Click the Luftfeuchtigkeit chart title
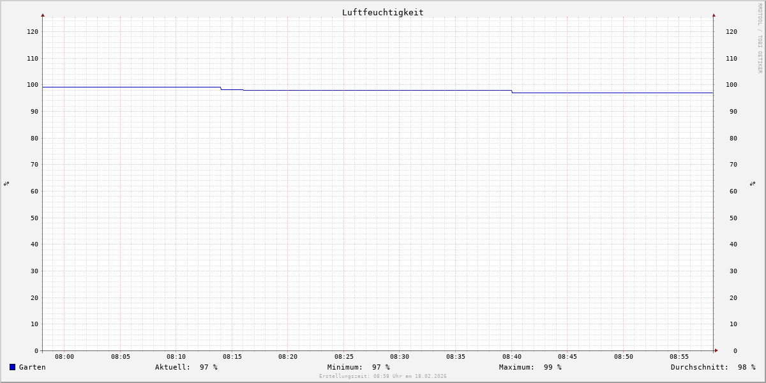 click(x=383, y=12)
